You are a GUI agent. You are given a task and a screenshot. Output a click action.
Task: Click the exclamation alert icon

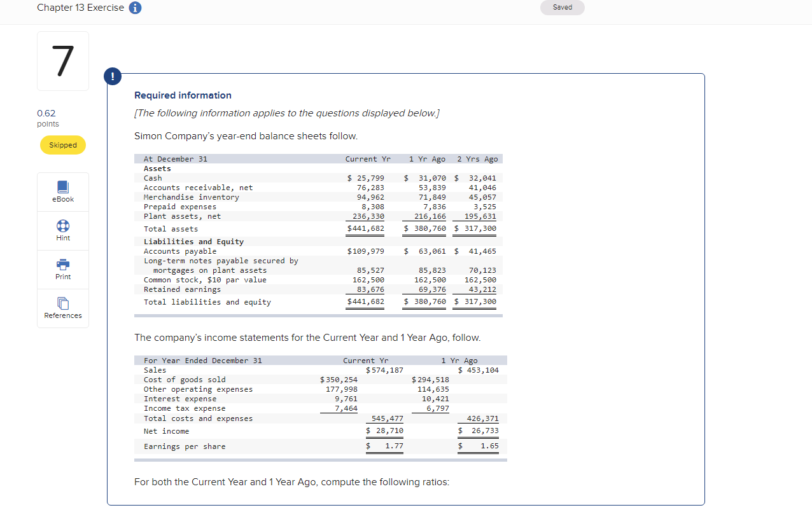pos(112,76)
